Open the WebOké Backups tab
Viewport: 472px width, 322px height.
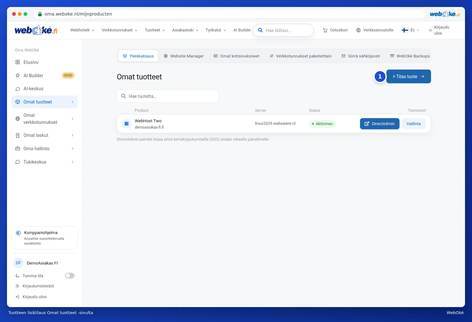point(410,56)
